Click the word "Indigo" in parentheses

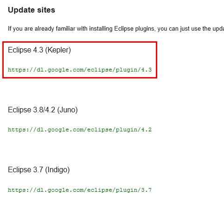(58, 170)
